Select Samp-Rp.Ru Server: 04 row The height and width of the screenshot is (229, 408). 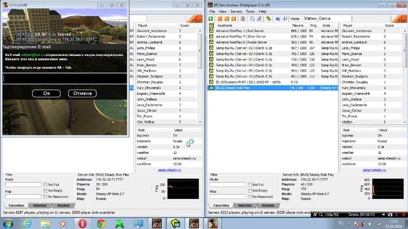(x=273, y=65)
